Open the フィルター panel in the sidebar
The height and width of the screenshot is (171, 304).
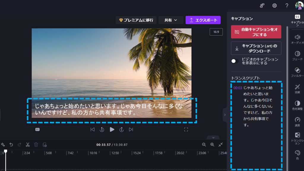click(297, 72)
